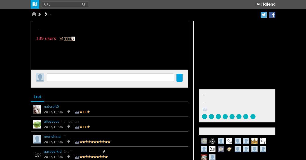This screenshot has height=160, width=306.
Task: Click the alpaca user avatar
Action: (204, 157)
